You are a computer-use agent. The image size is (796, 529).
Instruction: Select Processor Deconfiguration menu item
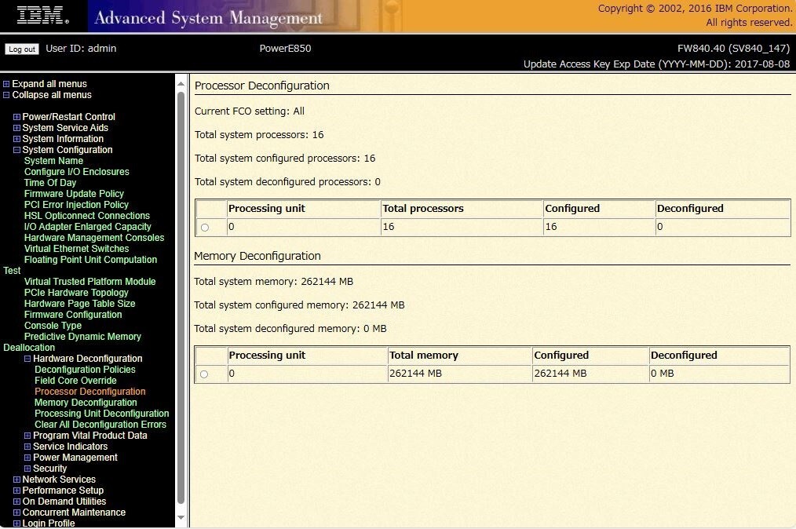tap(89, 392)
